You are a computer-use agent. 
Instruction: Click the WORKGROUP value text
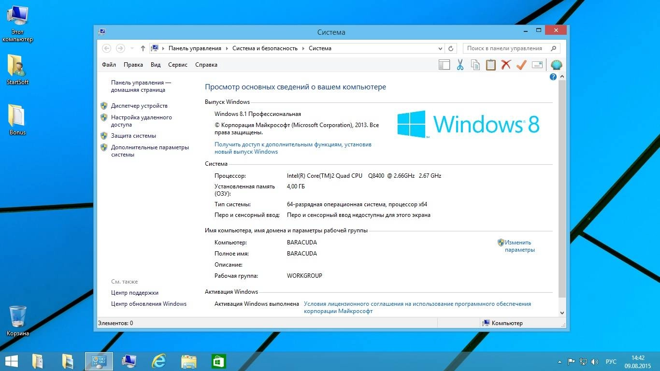tap(304, 276)
